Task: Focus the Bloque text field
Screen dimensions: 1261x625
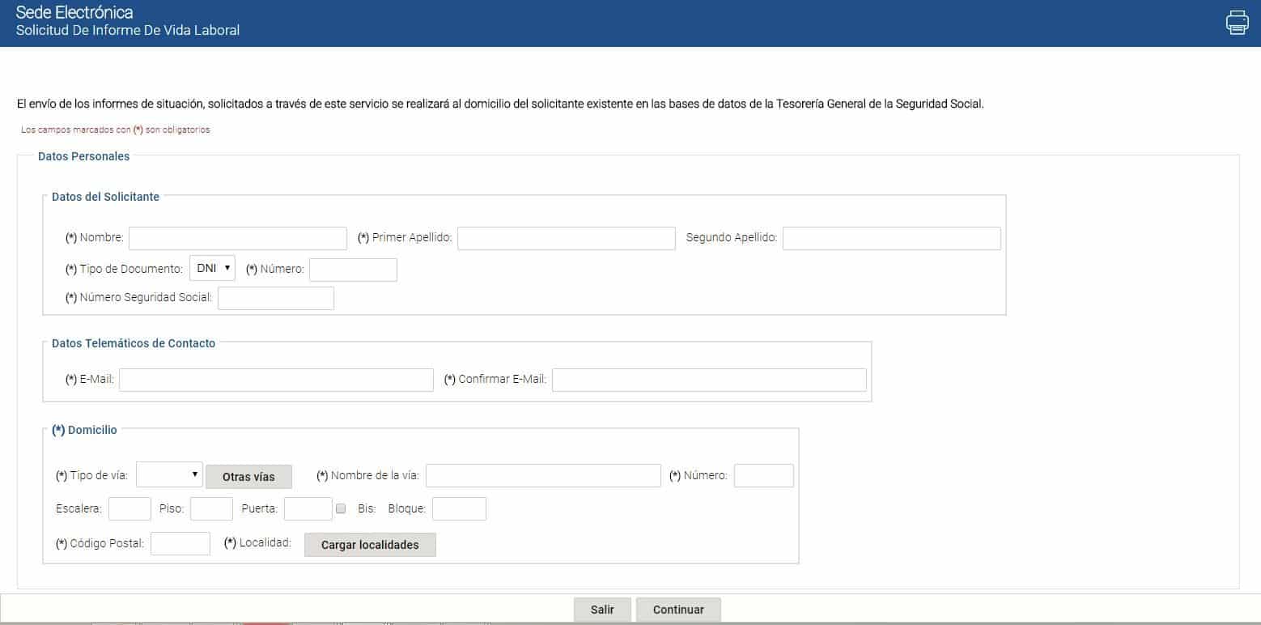Action: pyautogui.click(x=459, y=508)
